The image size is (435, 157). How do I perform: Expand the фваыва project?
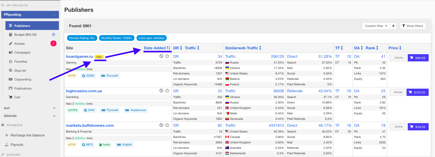pyautogui.click(x=54, y=116)
